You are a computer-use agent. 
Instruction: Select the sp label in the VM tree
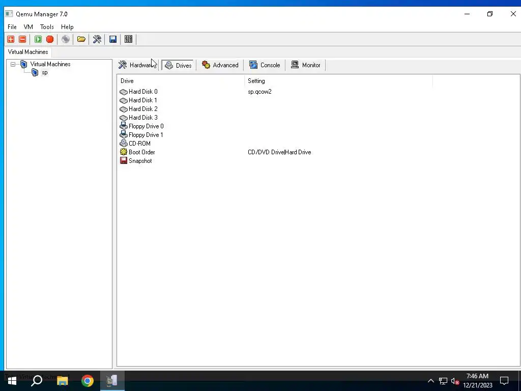(45, 72)
